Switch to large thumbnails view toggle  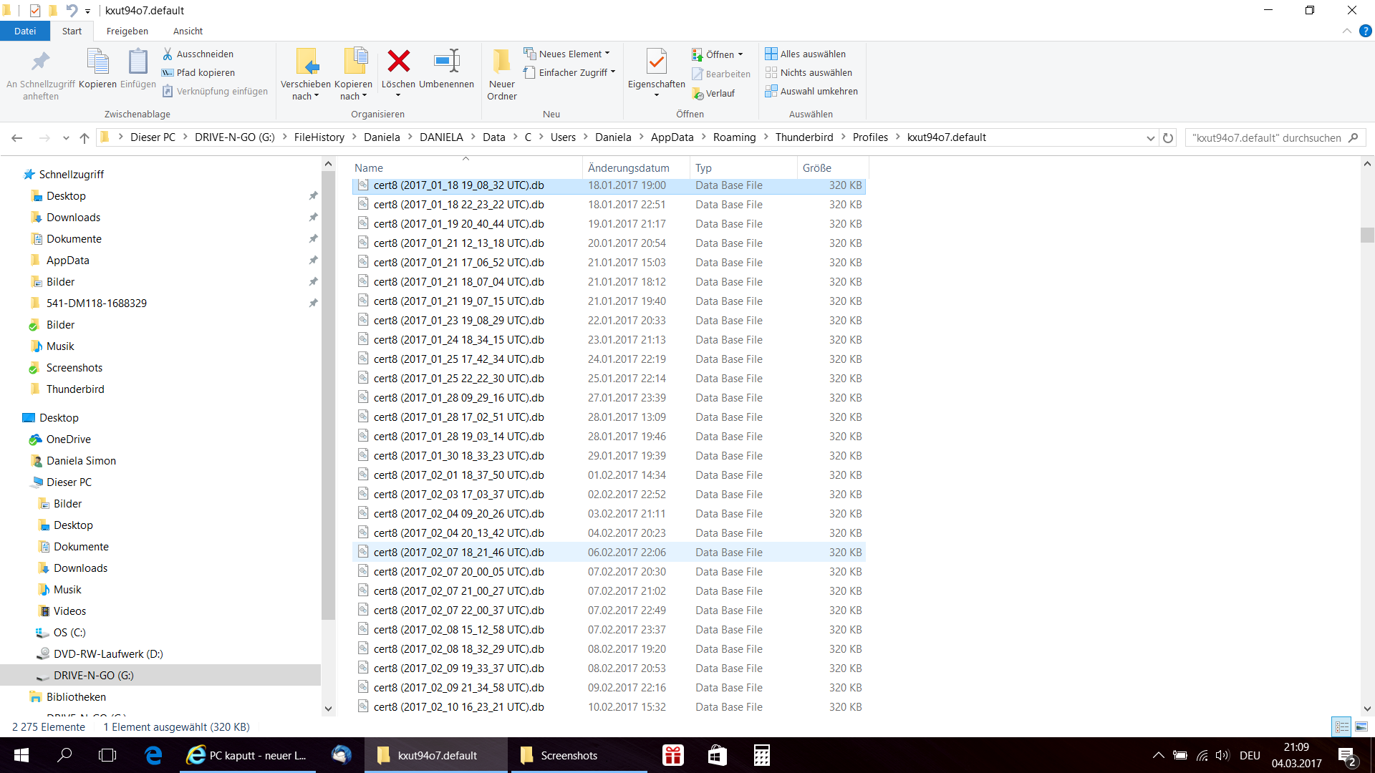(1361, 726)
